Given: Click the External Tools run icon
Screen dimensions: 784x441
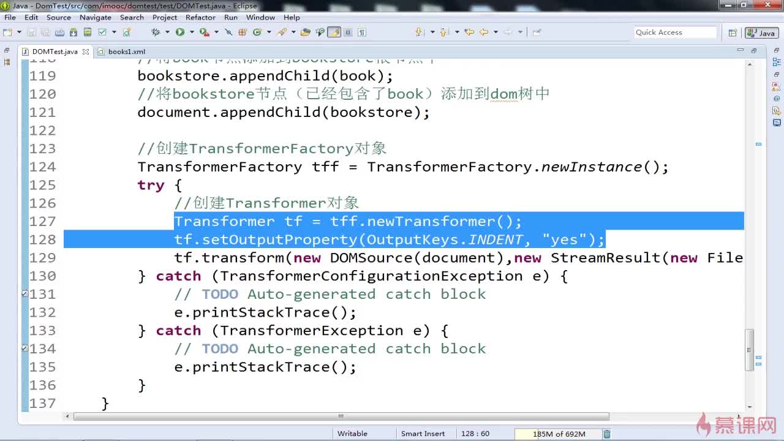Looking at the screenshot, I should point(204,32).
